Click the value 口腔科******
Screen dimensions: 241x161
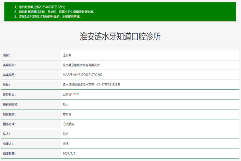(x=71, y=95)
